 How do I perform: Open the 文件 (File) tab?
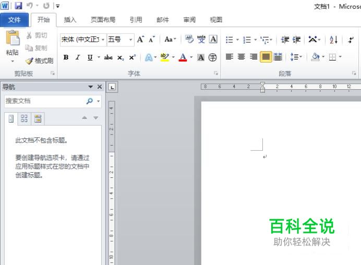click(x=14, y=20)
